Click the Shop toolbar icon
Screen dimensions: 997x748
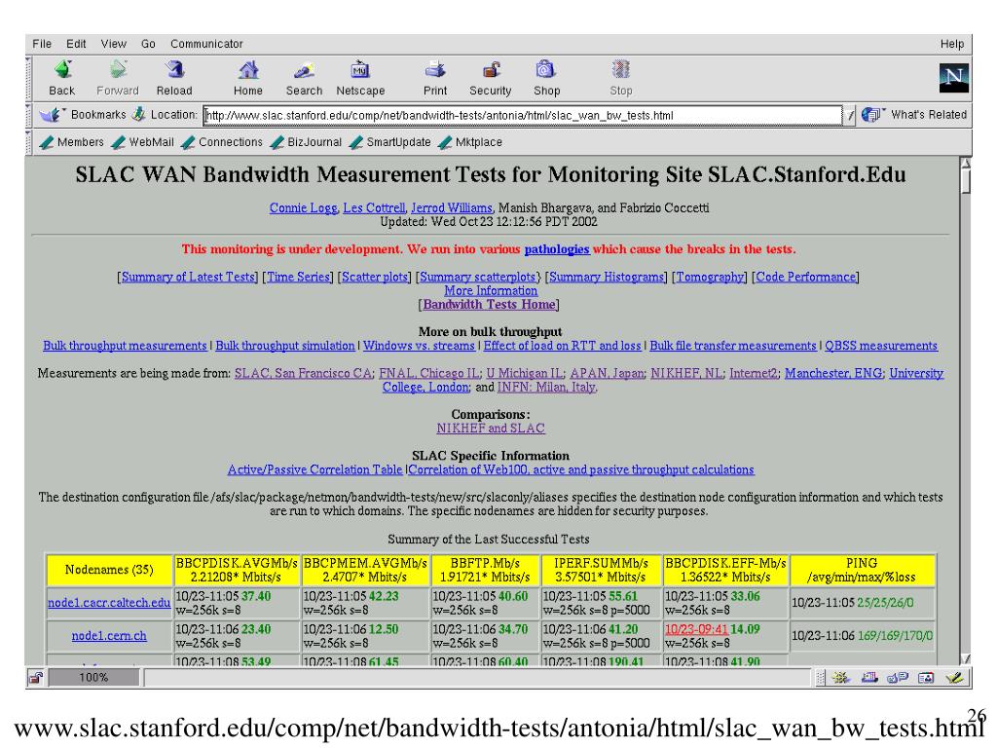tap(546, 70)
